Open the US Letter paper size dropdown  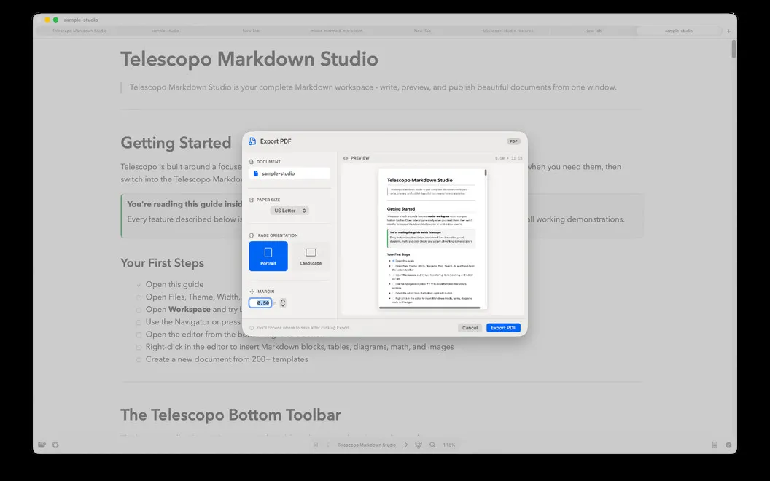289,211
